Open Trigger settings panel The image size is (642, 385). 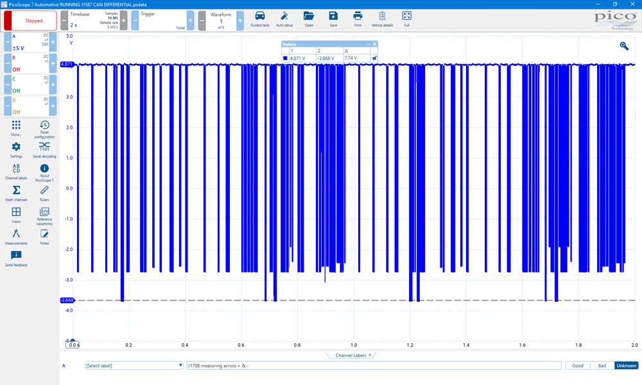pos(162,20)
